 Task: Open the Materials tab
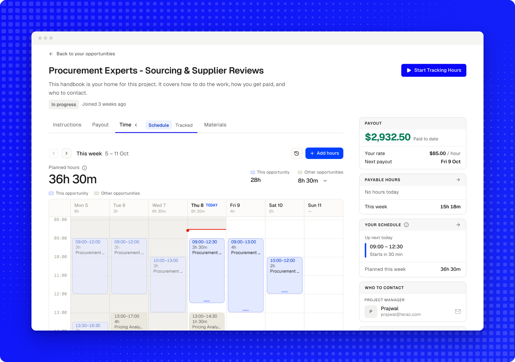tap(215, 125)
